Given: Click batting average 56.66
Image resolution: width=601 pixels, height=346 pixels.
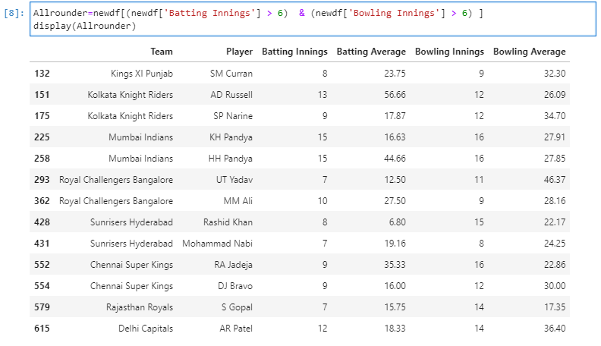Looking at the screenshot, I should point(395,95).
